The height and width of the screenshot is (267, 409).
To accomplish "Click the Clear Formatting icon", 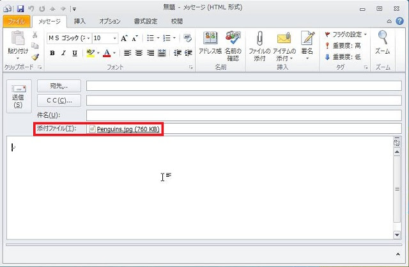I will (x=187, y=38).
